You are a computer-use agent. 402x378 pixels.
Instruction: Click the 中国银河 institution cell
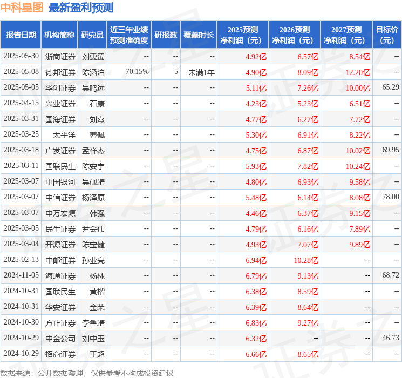pos(60,182)
